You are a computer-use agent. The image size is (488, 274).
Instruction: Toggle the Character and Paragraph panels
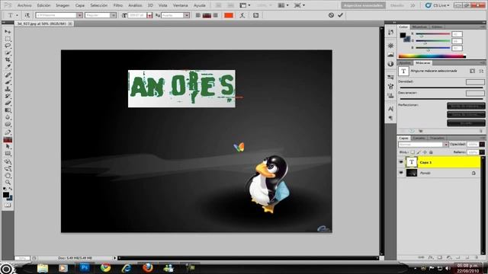tap(256, 15)
